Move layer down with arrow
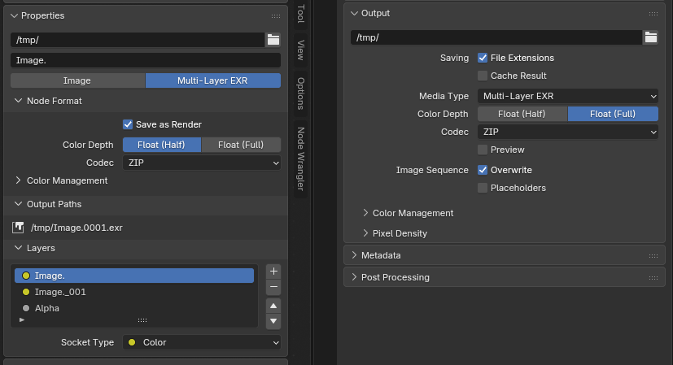 tap(273, 321)
